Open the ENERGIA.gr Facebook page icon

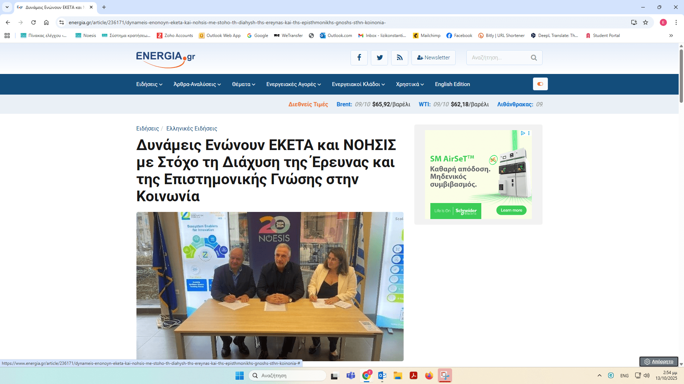pos(359,58)
